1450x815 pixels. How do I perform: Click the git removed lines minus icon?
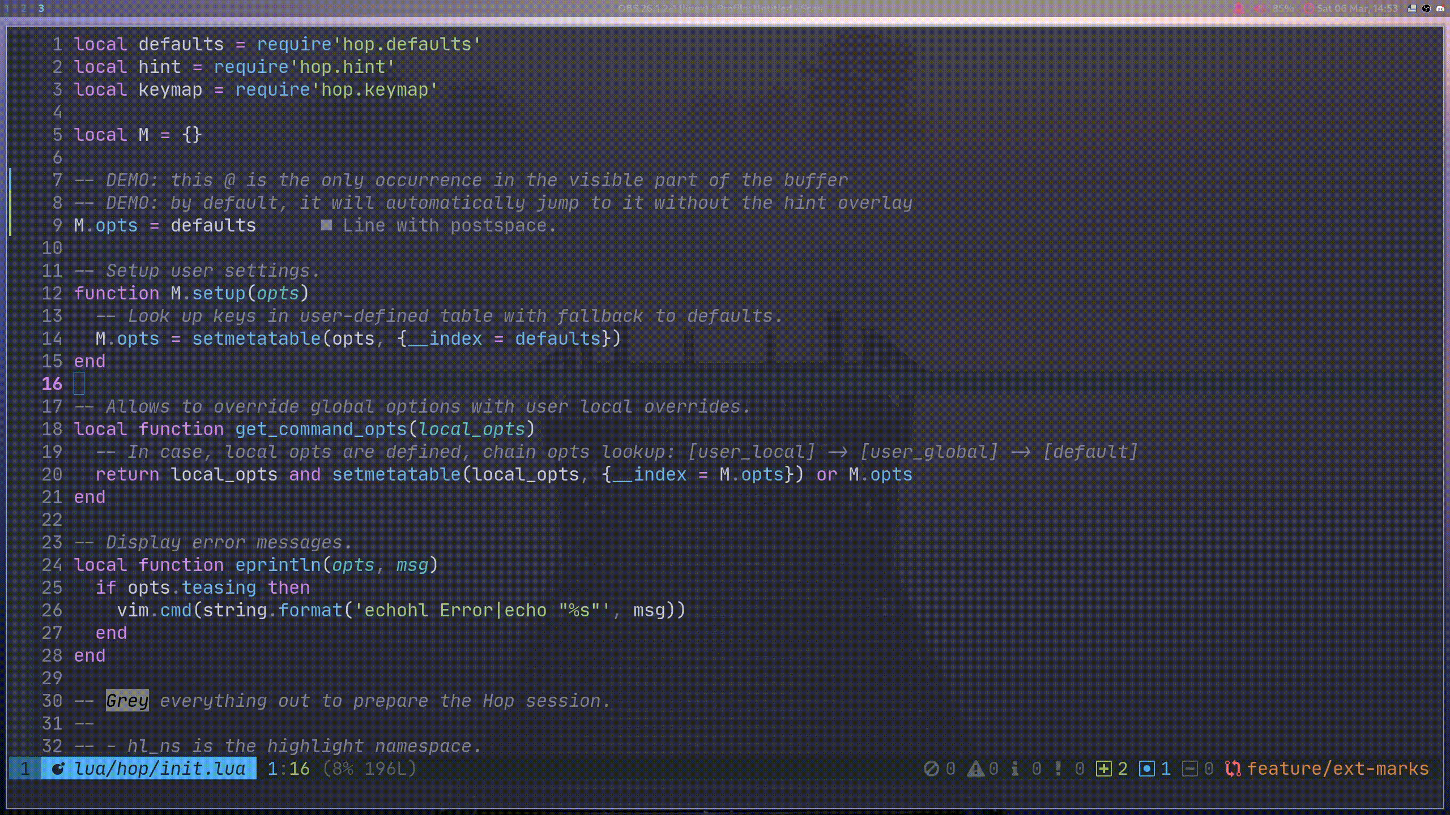(1189, 769)
